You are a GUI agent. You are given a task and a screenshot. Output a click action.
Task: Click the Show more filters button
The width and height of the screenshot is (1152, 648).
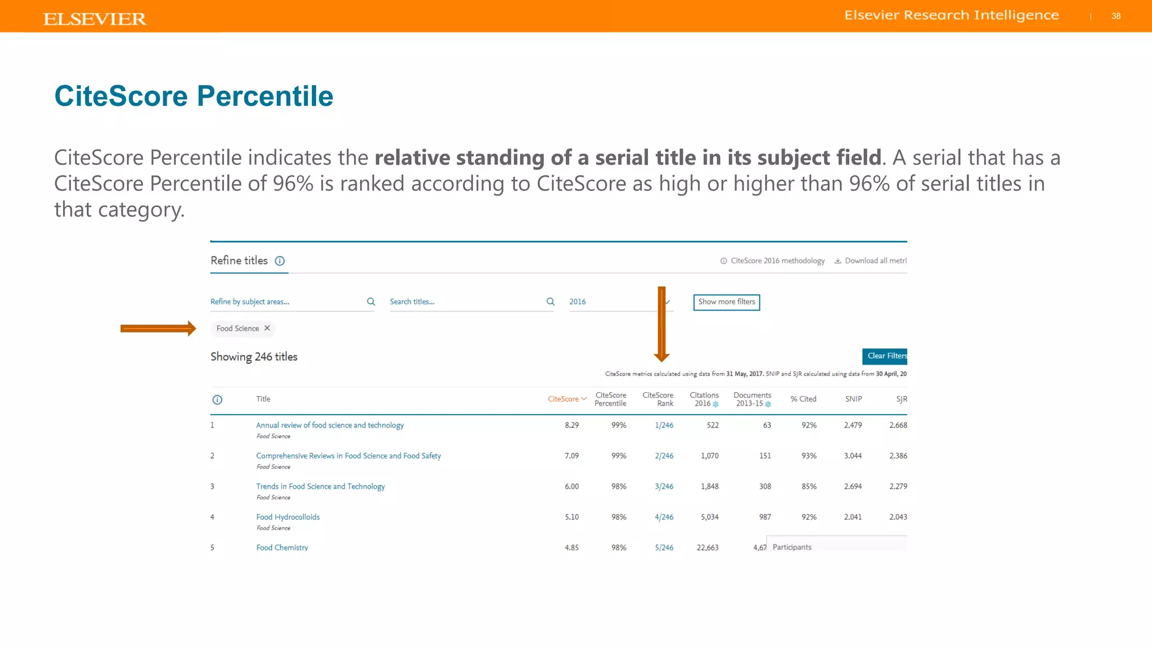tap(726, 302)
